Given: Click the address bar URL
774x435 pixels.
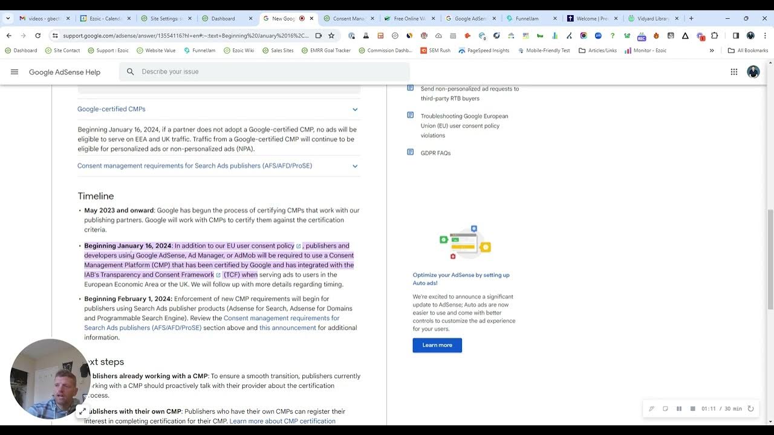Looking at the screenshot, I should [x=186, y=36].
